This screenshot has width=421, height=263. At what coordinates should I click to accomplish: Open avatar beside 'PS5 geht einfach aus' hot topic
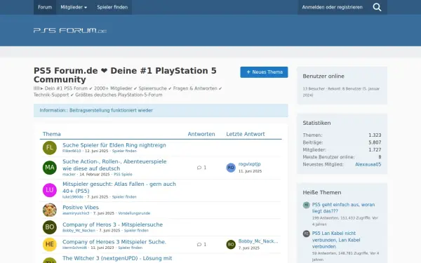tap(307, 205)
